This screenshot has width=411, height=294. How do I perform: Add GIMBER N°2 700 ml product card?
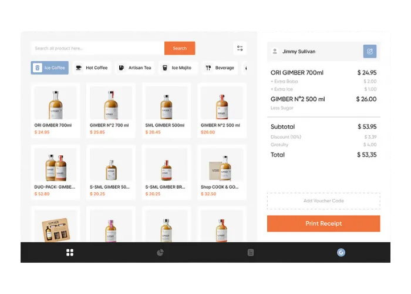(111, 111)
